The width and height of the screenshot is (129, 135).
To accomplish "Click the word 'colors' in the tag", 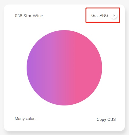I will [x=31, y=119].
